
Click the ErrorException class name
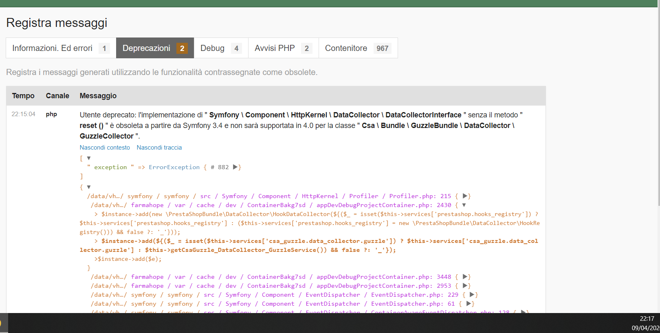(174, 167)
